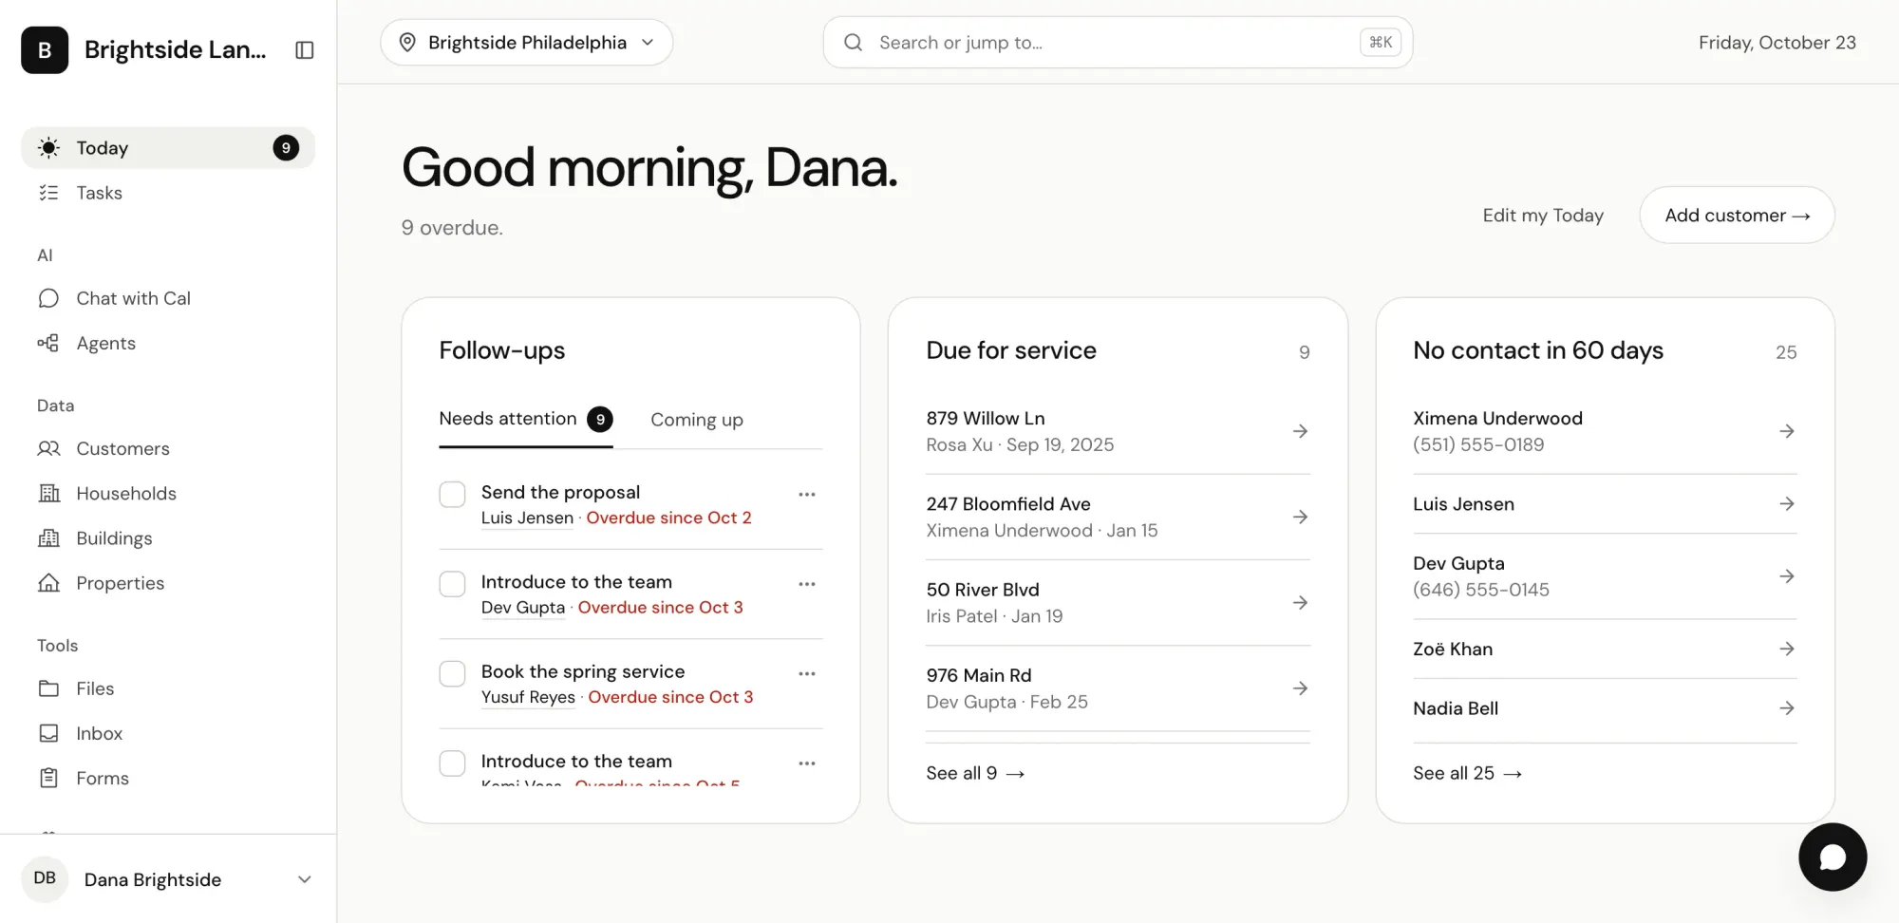Open See all 25 link
This screenshot has height=923, width=1899.
point(1467,773)
